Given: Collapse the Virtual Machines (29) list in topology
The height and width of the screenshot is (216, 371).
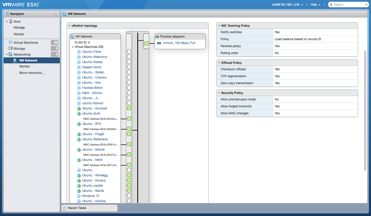Looking at the screenshot, I should (73, 47).
